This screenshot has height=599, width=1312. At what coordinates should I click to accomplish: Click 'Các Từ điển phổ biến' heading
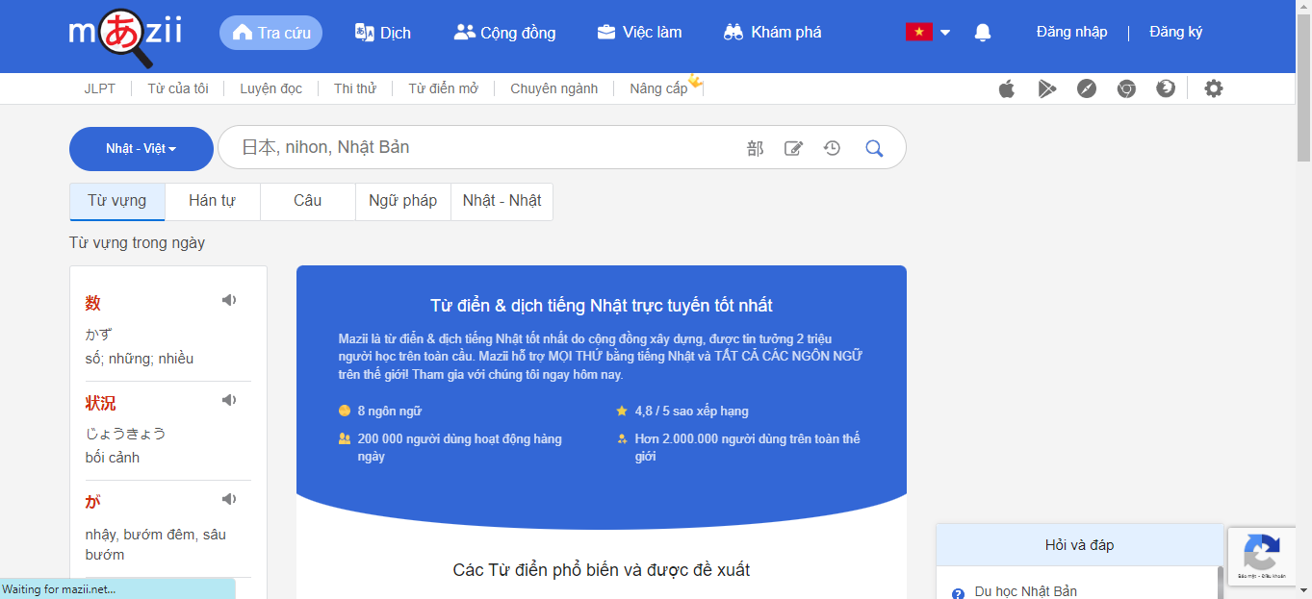(602, 570)
